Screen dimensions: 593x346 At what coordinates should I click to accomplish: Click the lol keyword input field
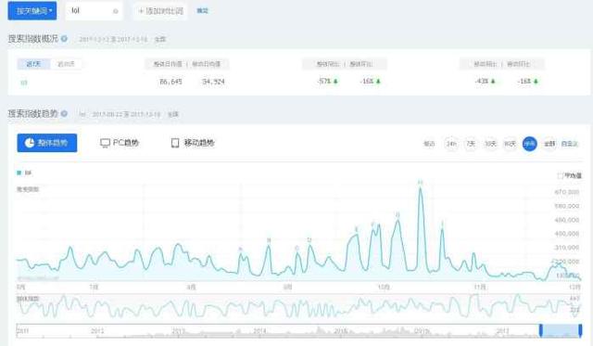(x=94, y=11)
